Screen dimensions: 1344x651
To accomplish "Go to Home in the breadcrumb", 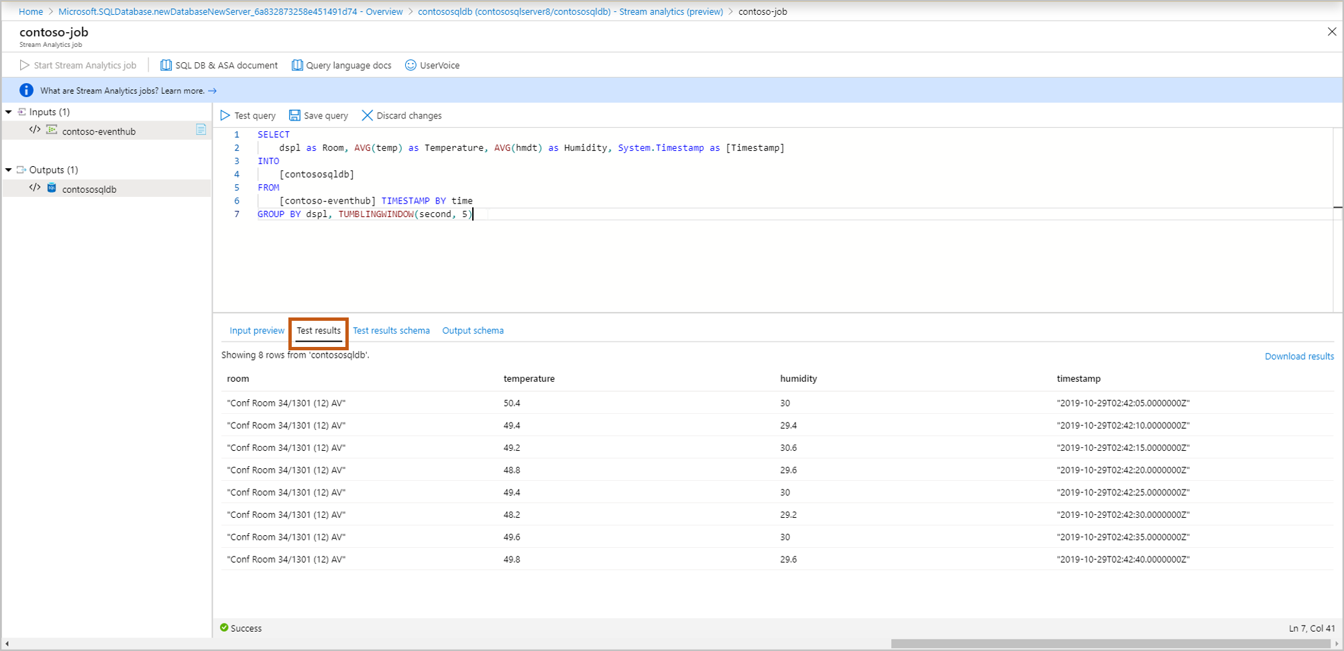I will click(31, 11).
